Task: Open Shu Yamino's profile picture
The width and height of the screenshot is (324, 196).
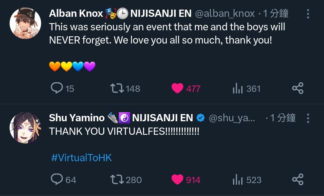Action: (x=25, y=128)
